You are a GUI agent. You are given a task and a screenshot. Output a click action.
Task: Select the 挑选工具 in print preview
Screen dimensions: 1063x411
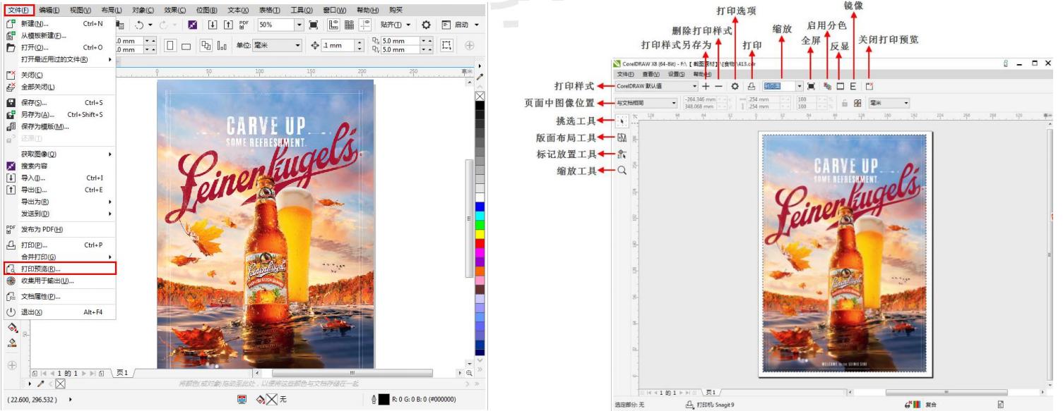pos(620,121)
